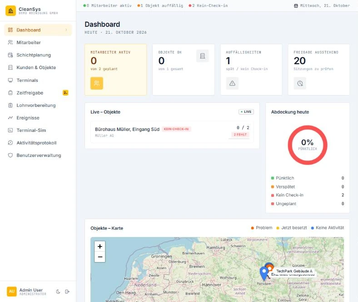The height and width of the screenshot is (302, 358).
Task: Click the clock icon in Freigabe Ausstehend card
Action: pos(300,83)
